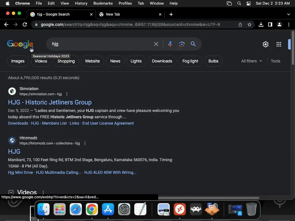Open more options for Htrzmodz result
The width and height of the screenshot is (295, 221).
pyautogui.click(x=85, y=143)
